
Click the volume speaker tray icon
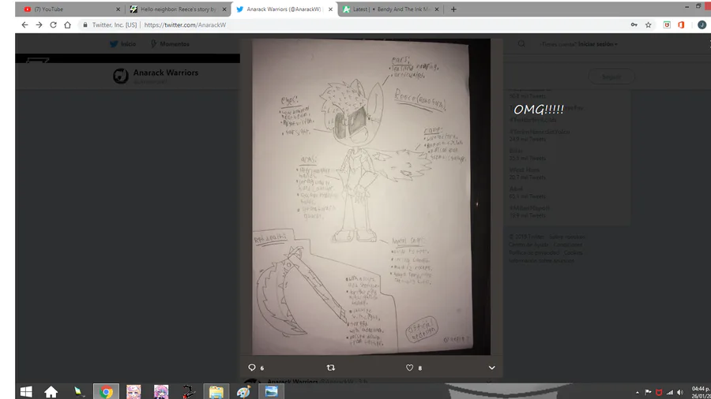679,392
